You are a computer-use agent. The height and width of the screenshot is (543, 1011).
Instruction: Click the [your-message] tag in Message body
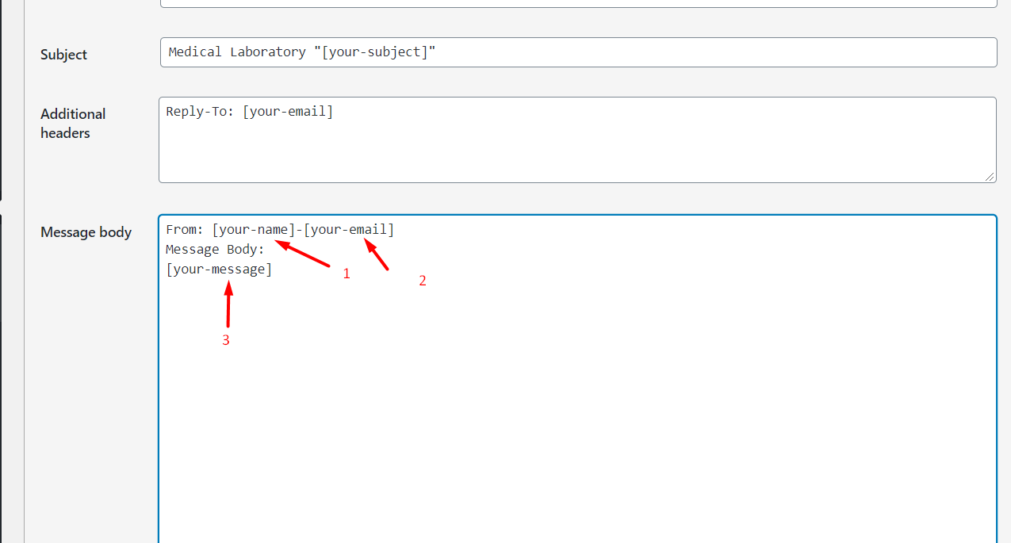point(219,270)
